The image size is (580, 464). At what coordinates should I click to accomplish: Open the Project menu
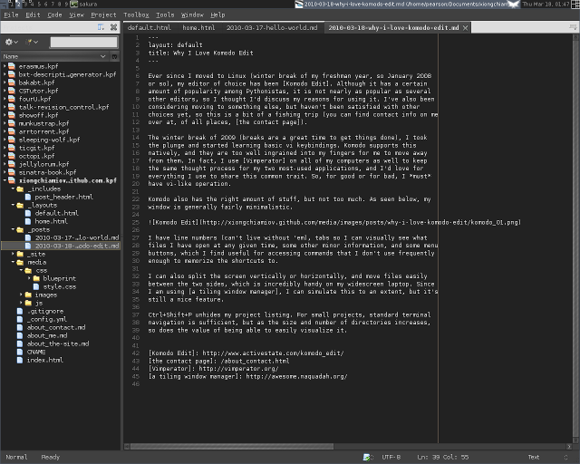(103, 14)
